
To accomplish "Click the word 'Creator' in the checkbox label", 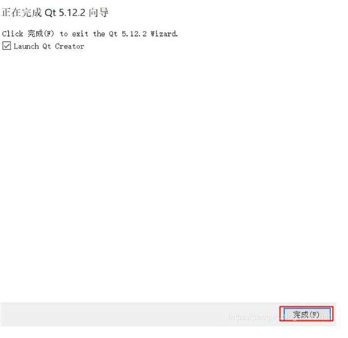I will 70,46.
